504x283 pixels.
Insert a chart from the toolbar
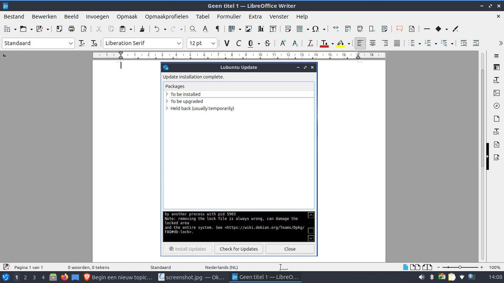coord(261,29)
